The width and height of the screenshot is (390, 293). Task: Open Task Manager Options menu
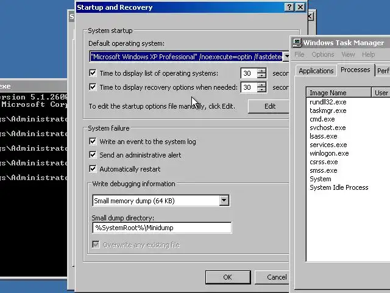(x=323, y=54)
